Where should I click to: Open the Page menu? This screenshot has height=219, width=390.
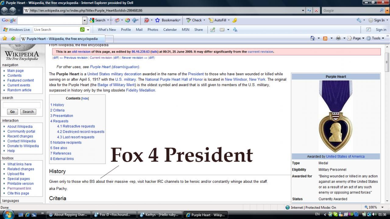pos(356,38)
